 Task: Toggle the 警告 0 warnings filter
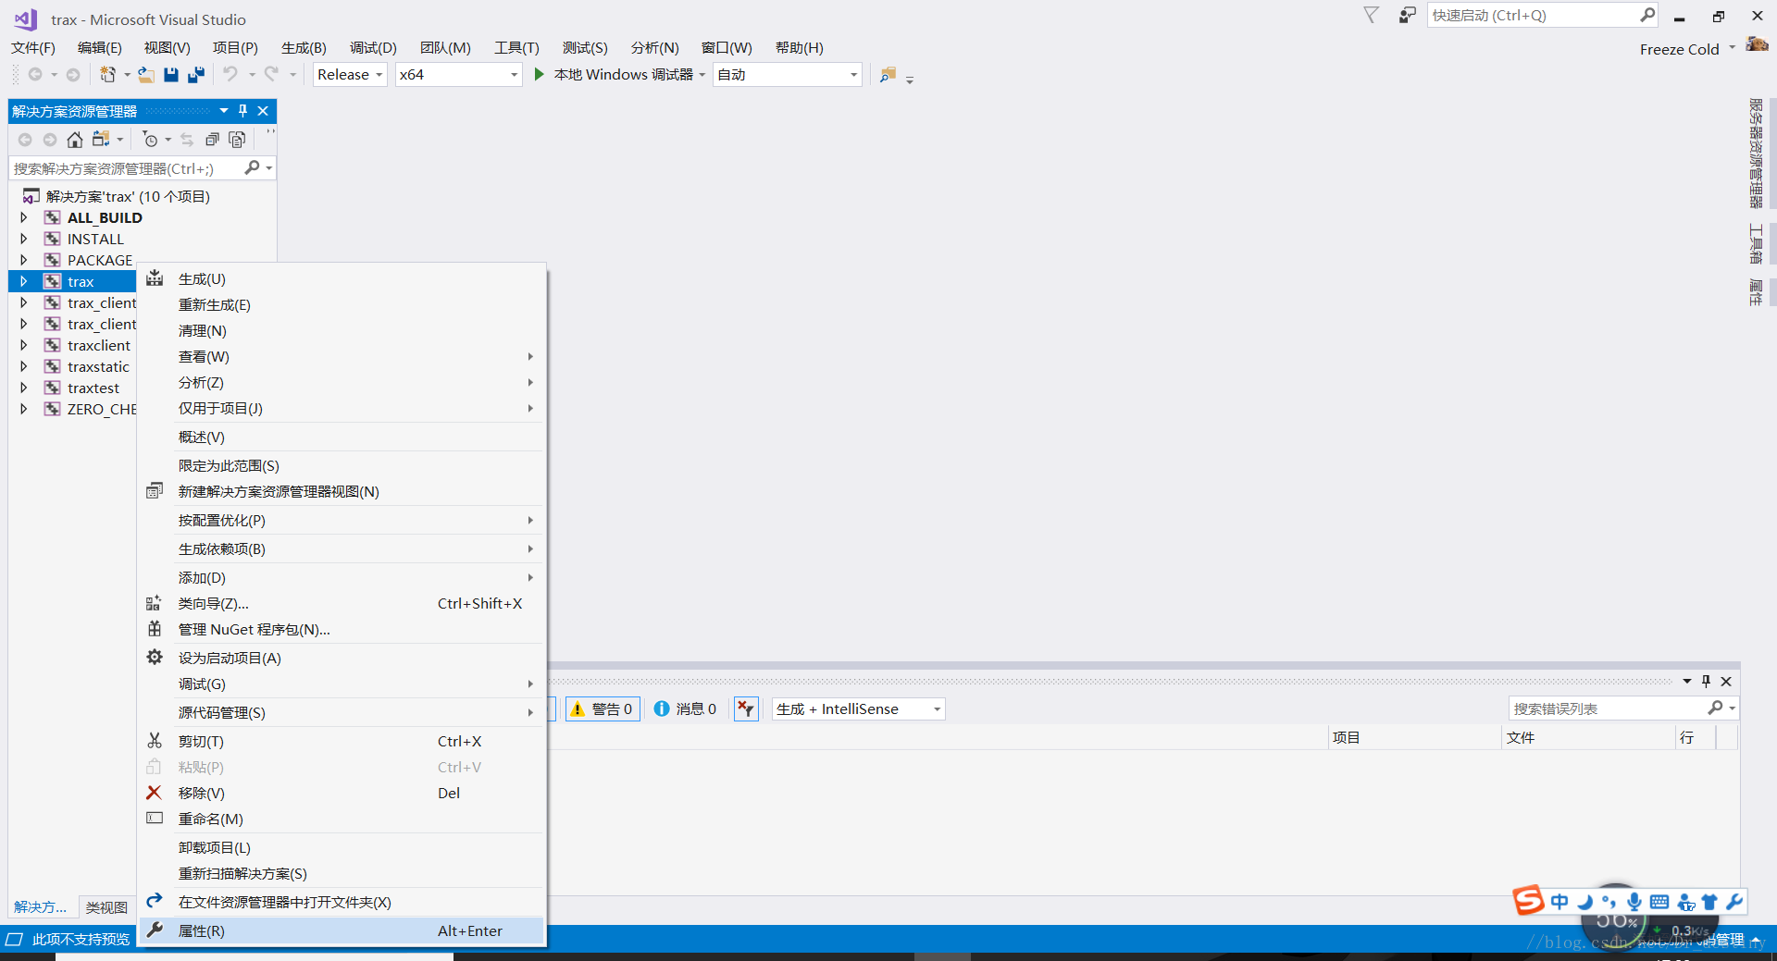603,709
